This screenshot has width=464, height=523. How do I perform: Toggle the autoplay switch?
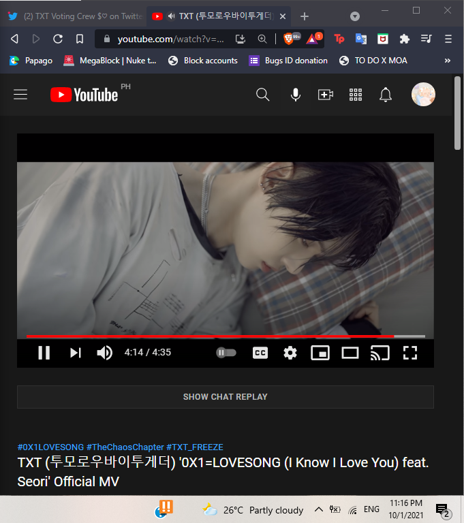coord(226,353)
